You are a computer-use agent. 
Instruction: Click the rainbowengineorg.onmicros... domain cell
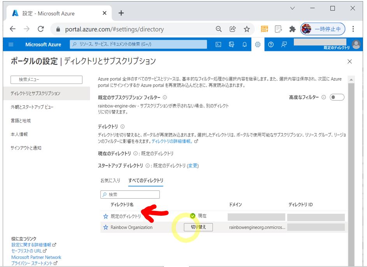click(257, 227)
